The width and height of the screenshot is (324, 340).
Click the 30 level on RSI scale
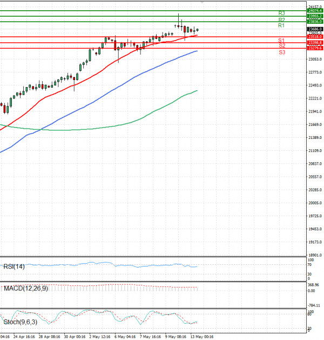click(309, 274)
